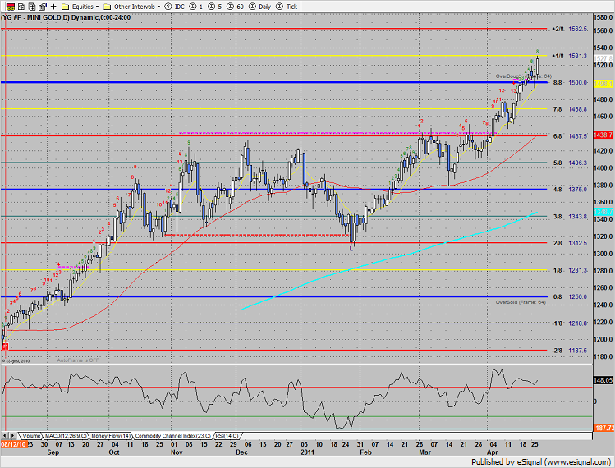Click the 148.05 CCI value tag
Screen dimensions: 615x468
click(603, 380)
